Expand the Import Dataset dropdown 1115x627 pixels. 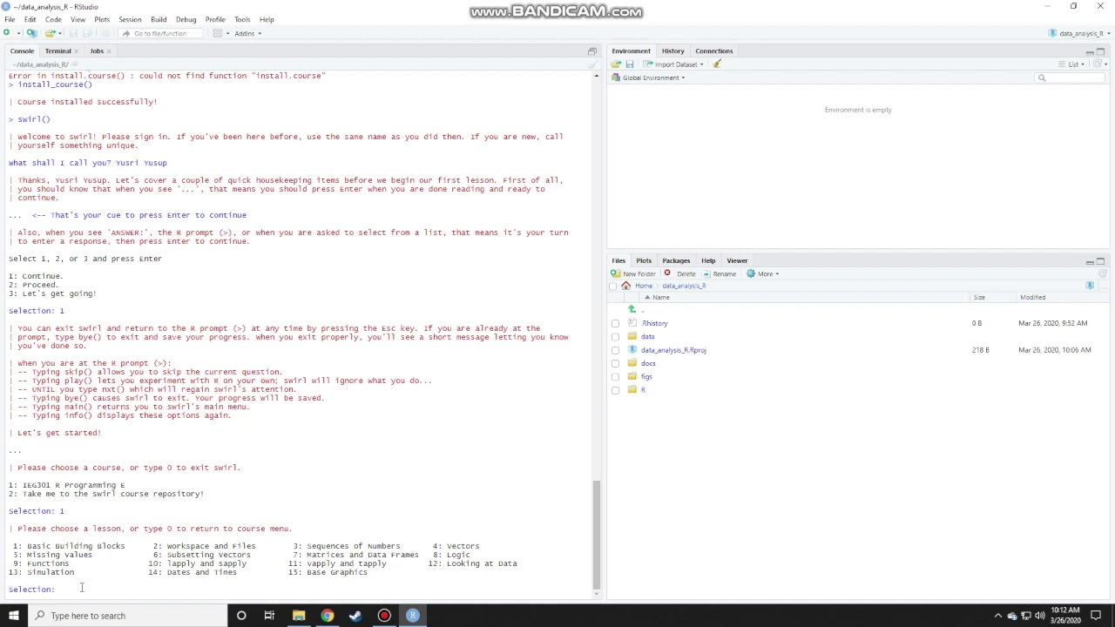[678, 64]
